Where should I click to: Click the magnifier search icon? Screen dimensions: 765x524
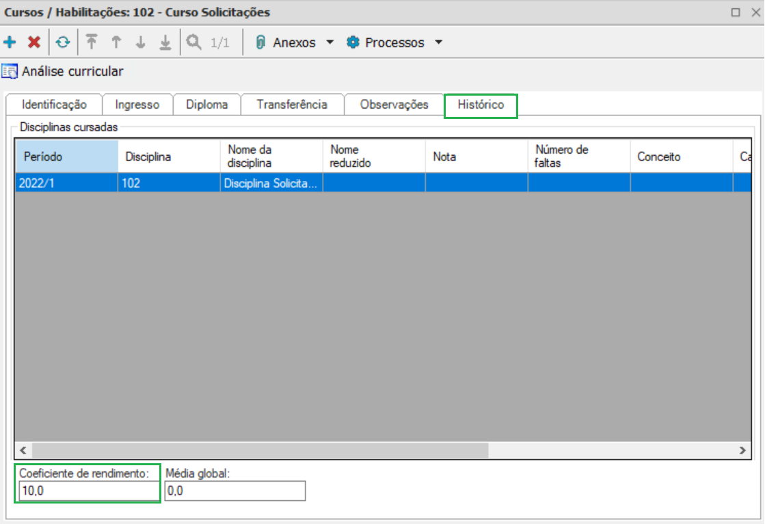[194, 42]
